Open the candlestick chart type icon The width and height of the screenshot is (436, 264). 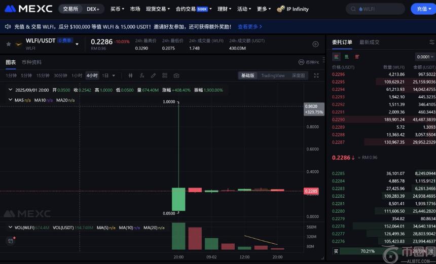coord(130,76)
